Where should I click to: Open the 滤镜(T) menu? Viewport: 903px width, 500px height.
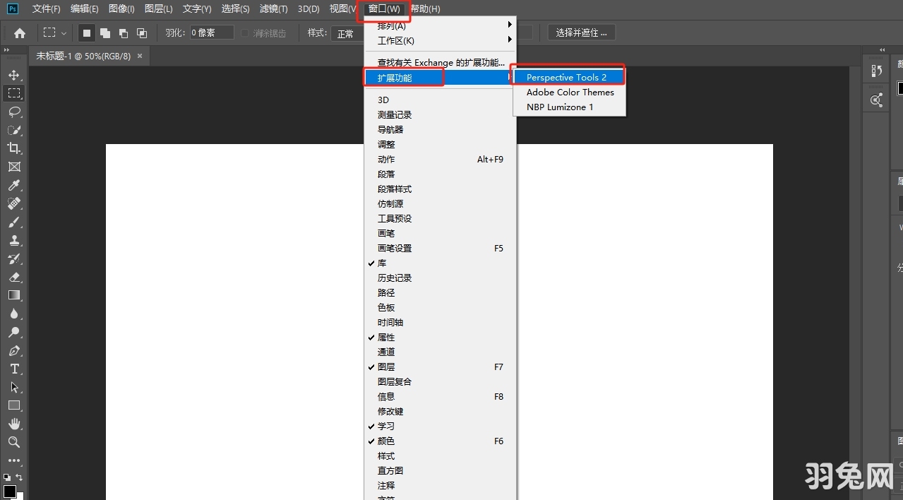pos(273,8)
